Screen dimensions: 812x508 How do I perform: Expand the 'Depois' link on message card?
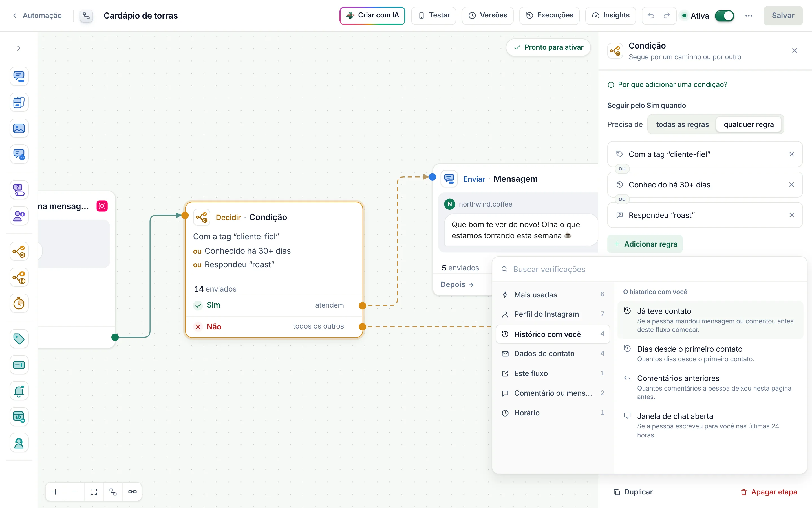click(x=457, y=284)
